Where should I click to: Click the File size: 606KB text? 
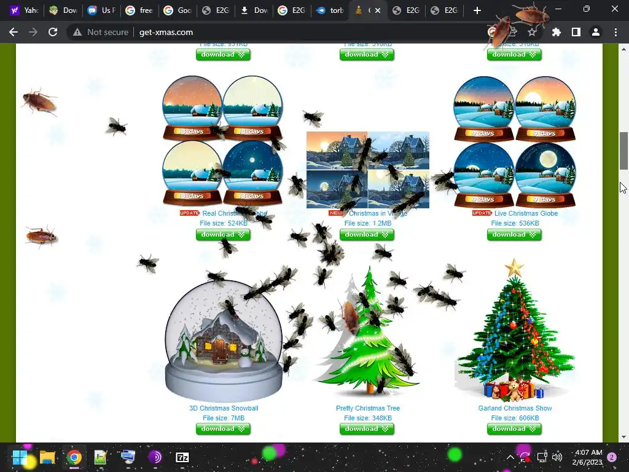(x=515, y=418)
